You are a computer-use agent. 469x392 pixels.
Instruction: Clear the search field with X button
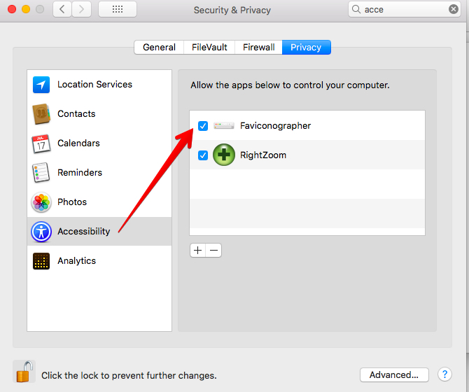click(x=454, y=10)
